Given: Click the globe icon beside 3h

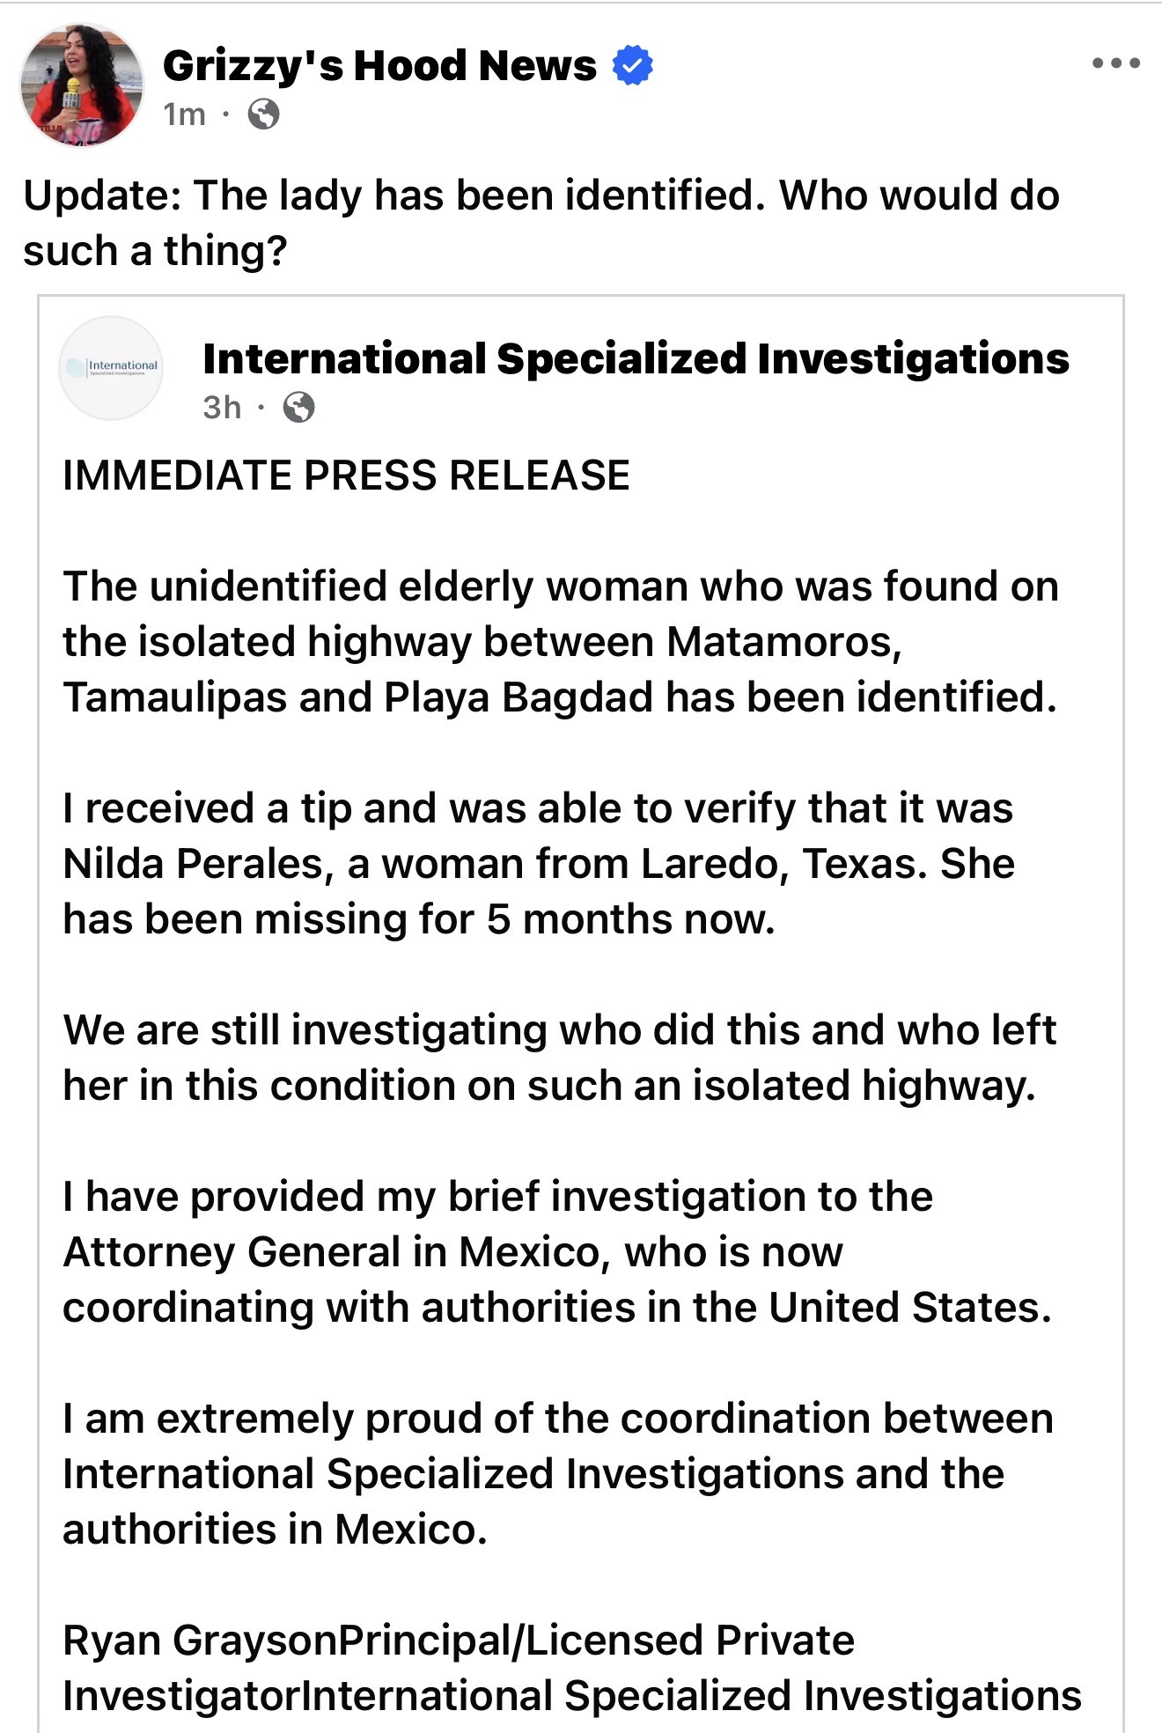Looking at the screenshot, I should point(299,408).
